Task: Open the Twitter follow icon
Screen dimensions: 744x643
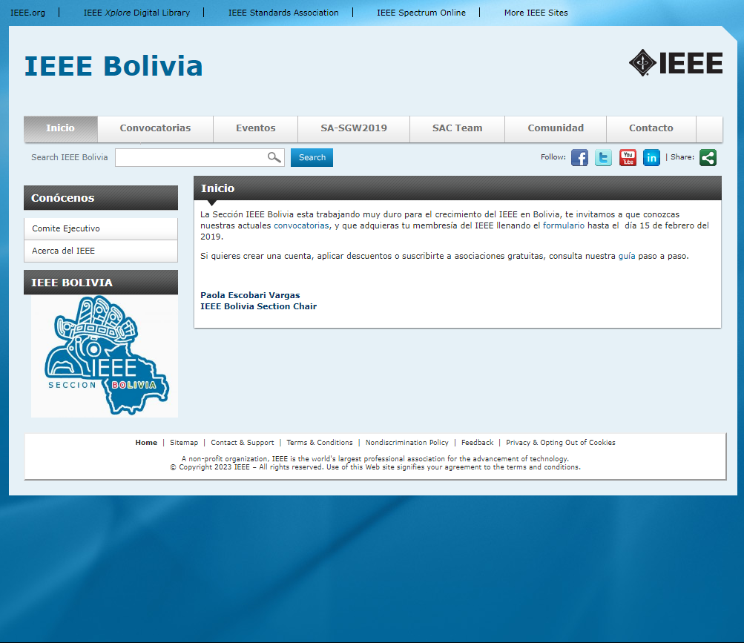Action: (603, 157)
